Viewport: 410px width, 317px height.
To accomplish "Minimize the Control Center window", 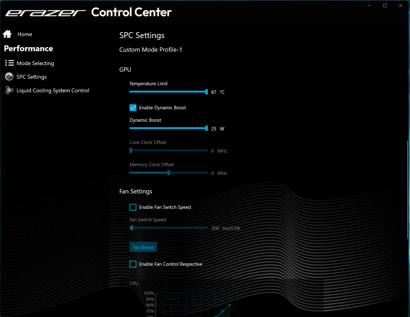I will [369, 6].
